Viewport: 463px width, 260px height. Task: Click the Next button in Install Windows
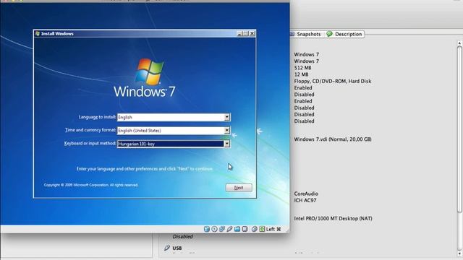(x=239, y=188)
